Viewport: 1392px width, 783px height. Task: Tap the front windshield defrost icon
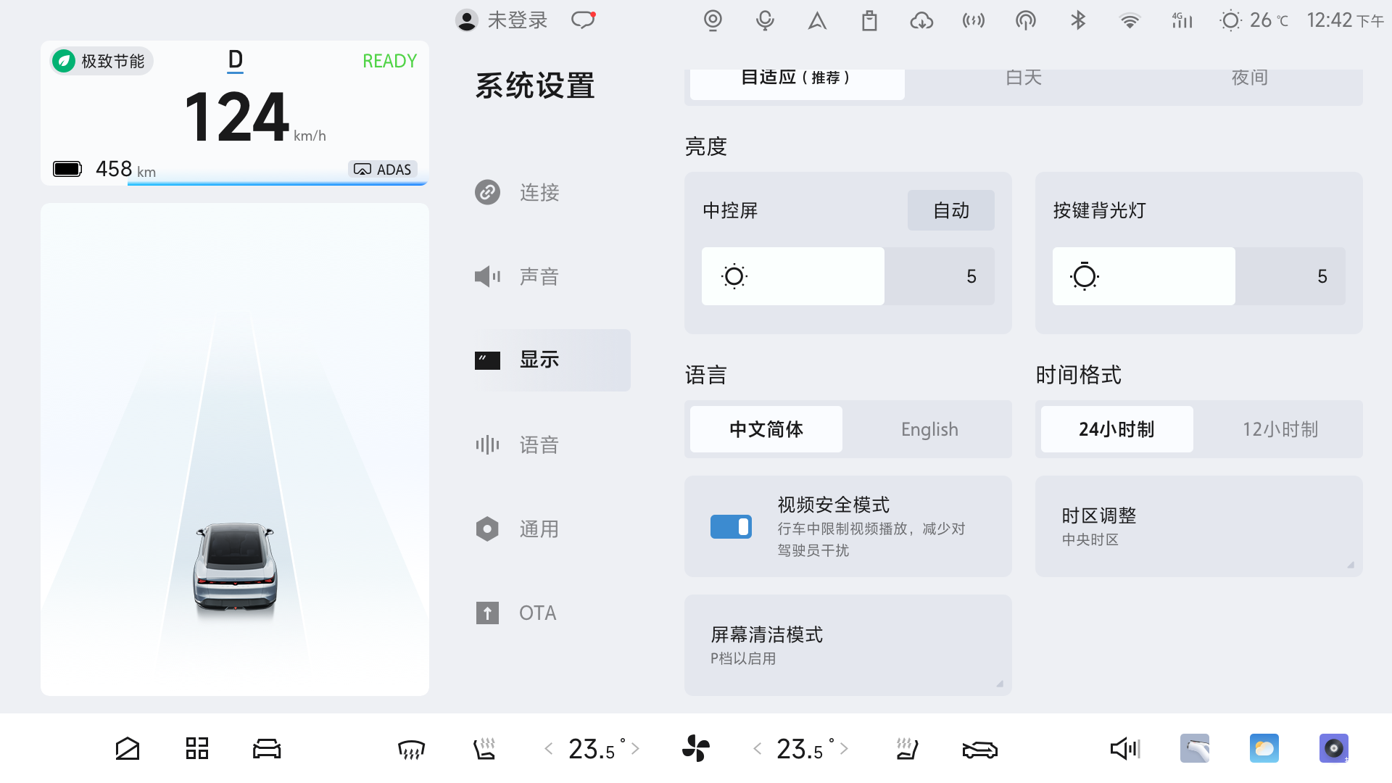pyautogui.click(x=411, y=748)
